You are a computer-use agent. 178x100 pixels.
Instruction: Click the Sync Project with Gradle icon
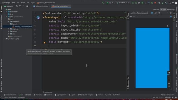(x=159, y=3)
